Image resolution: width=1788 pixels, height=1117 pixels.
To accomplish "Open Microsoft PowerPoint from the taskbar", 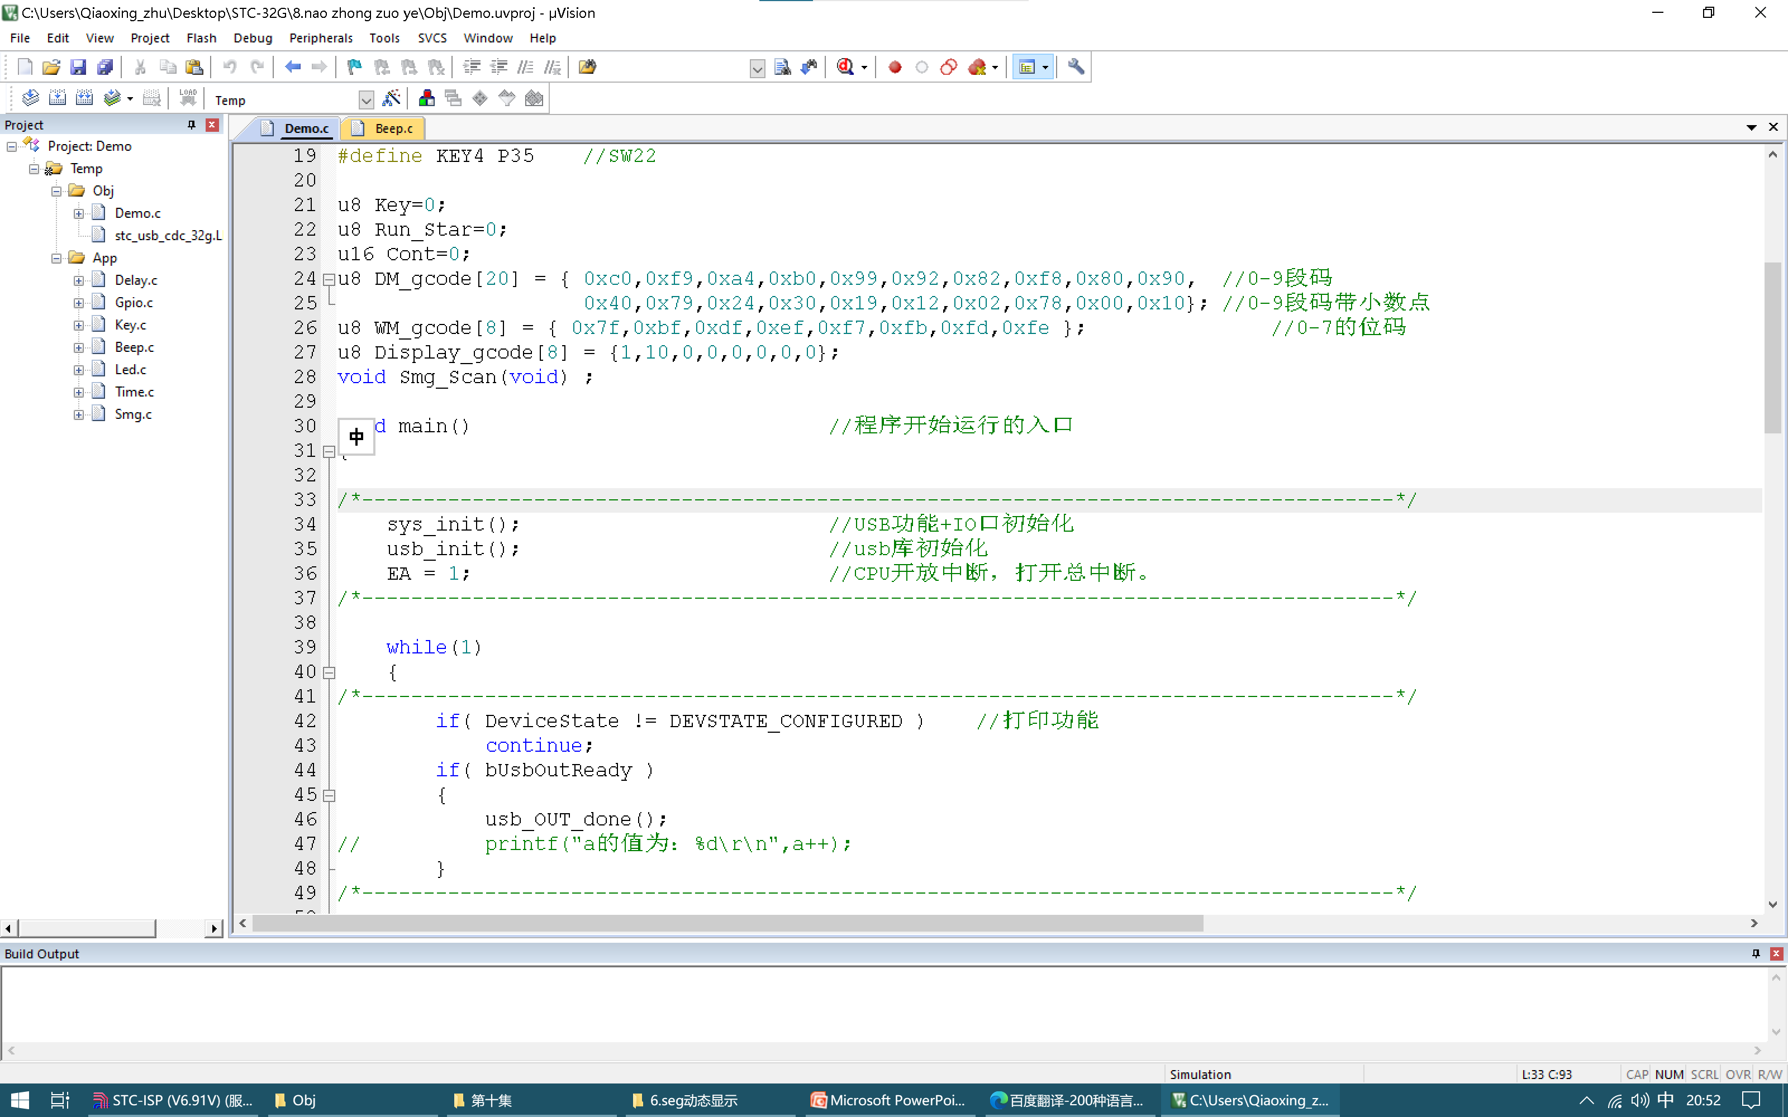I will coord(888,1101).
